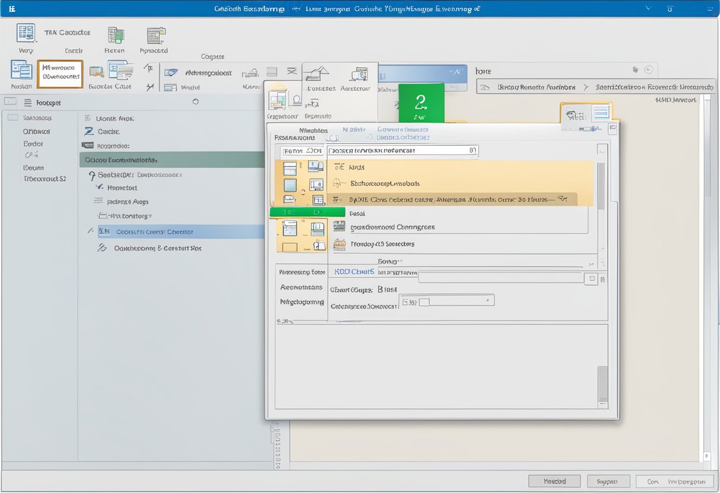This screenshot has height=493, width=720.
Task: Click the green document icon in the top ribbon row
Action: pyautogui.click(x=116, y=36)
